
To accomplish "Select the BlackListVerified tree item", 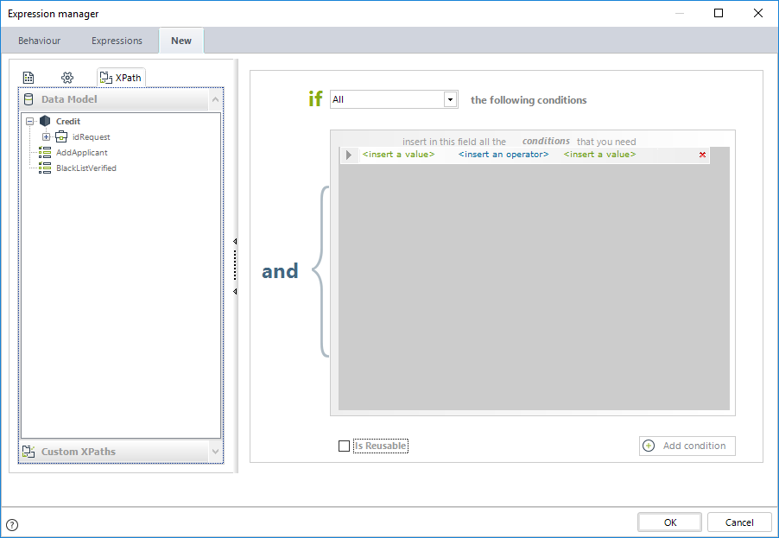I will [86, 168].
